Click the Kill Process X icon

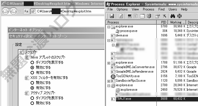click(164, 16)
